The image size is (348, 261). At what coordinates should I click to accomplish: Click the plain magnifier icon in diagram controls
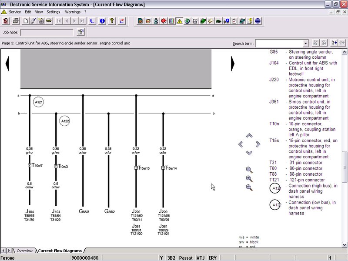(249, 170)
